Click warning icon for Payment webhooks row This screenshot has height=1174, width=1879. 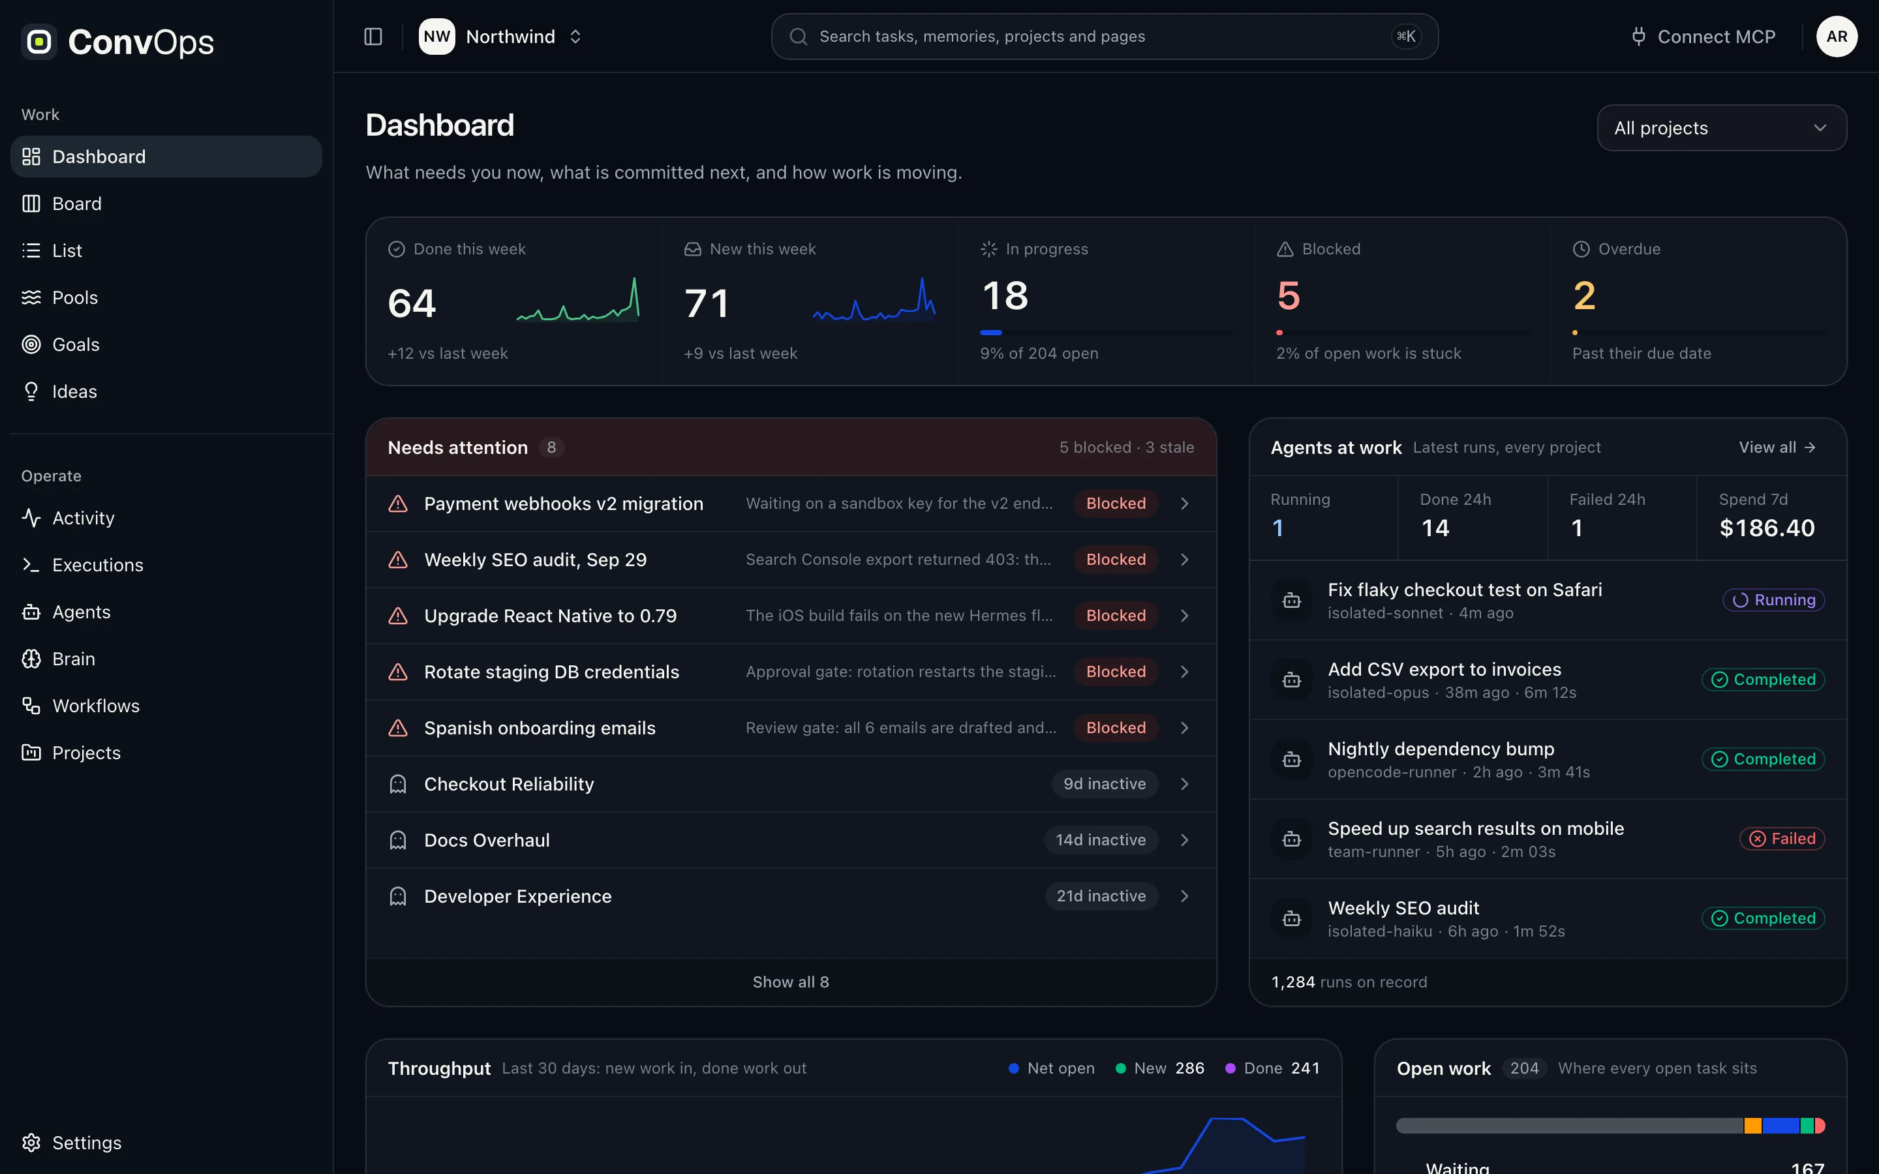pos(397,504)
